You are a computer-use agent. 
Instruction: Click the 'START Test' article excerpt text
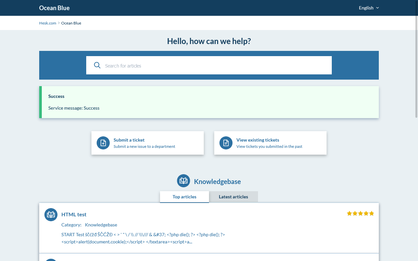pyautogui.click(x=143, y=238)
